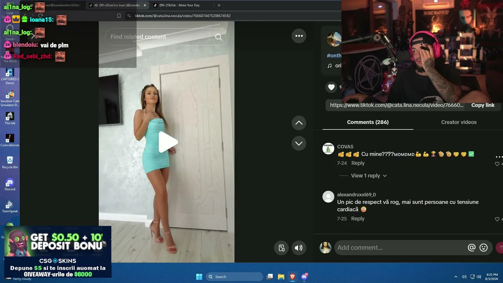Select the Discord desktop shortcut
Viewport: 503px width, 283px height.
(x=10, y=185)
